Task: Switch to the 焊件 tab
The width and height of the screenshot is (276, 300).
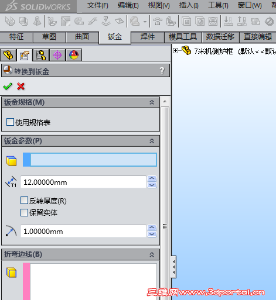Action: point(148,37)
